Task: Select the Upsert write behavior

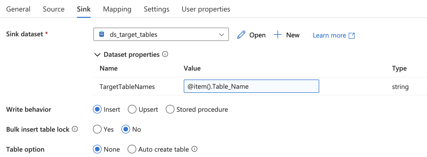Action: (132, 109)
